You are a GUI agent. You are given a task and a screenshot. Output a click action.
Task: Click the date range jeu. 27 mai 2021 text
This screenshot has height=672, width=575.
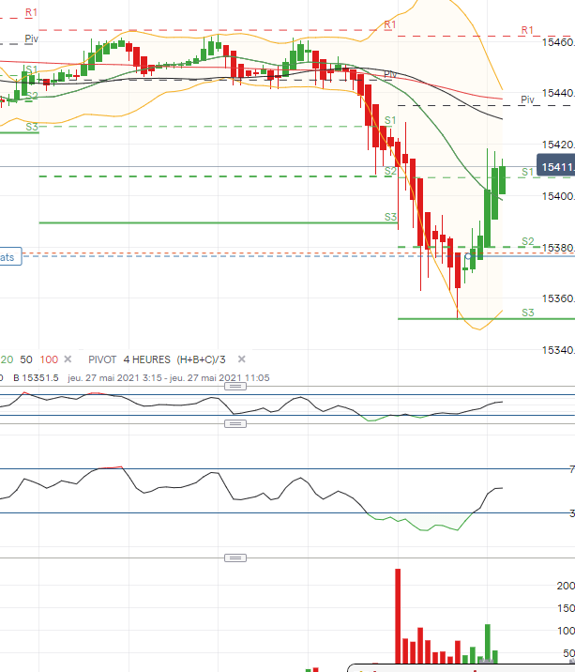click(169, 378)
